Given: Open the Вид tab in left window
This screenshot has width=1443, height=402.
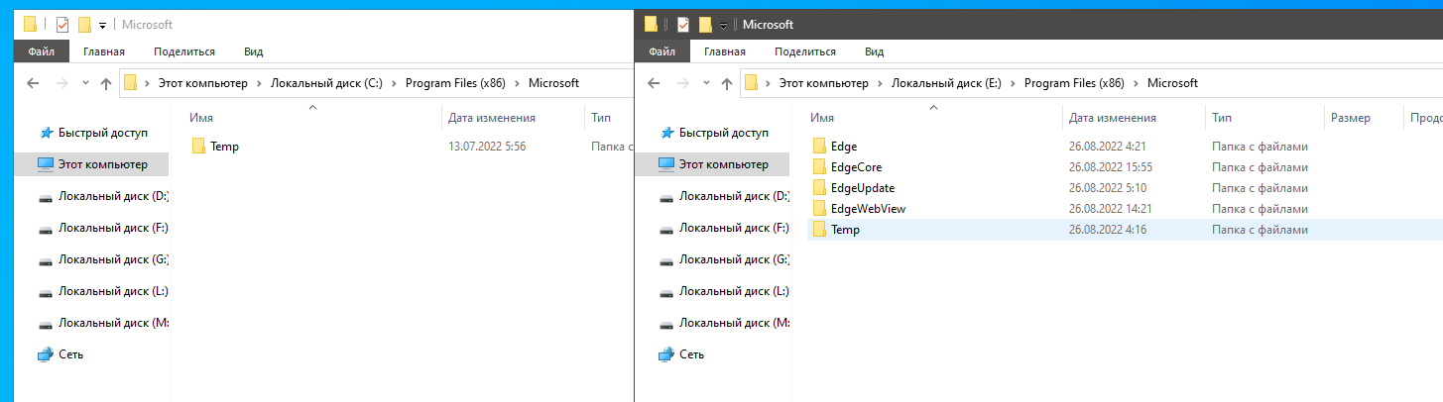Looking at the screenshot, I should [253, 51].
